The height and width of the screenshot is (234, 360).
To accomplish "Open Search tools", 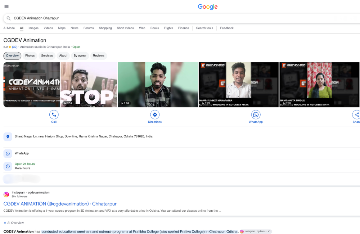I will [204, 28].
